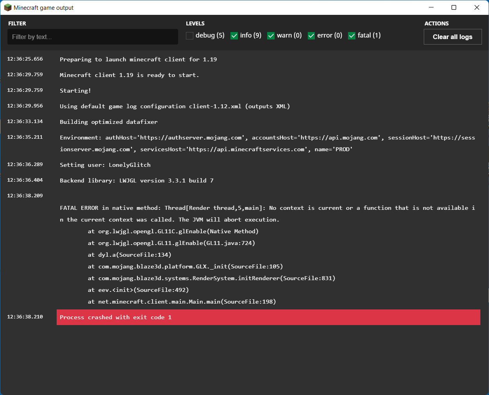Click the GL11C.glEnable(Native Method) stack line
Image resolution: width=489 pixels, height=395 pixels.
point(173,231)
